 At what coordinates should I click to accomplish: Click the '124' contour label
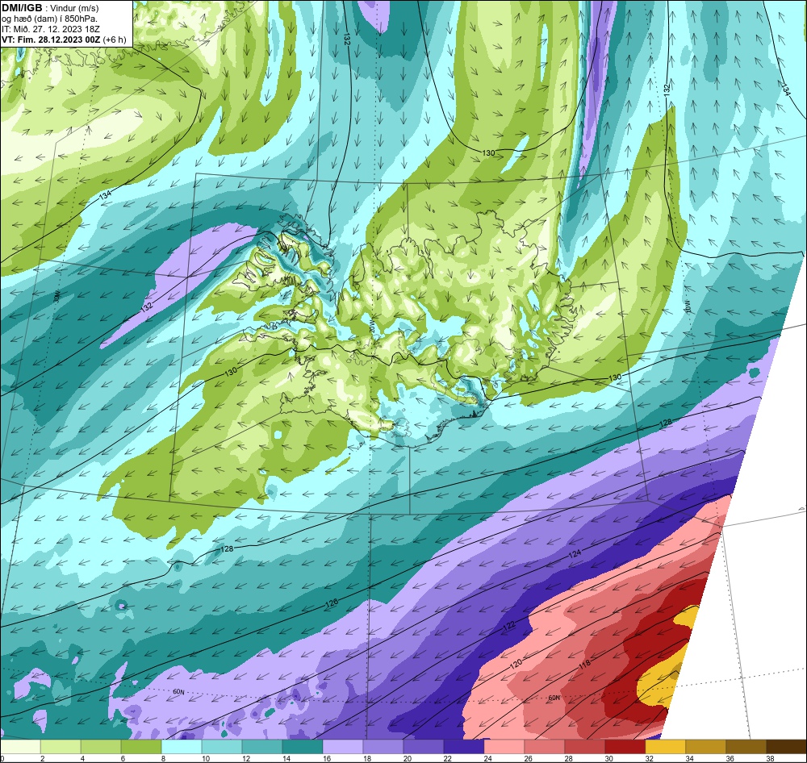coord(575,553)
